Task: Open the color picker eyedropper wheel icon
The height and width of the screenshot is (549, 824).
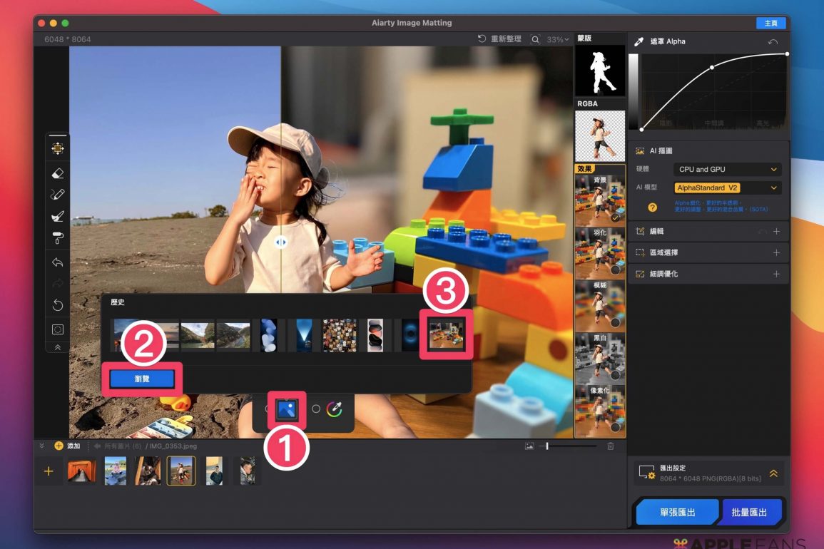Action: click(335, 409)
